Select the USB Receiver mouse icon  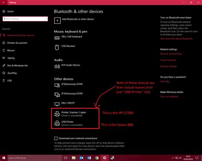pos(57,48)
